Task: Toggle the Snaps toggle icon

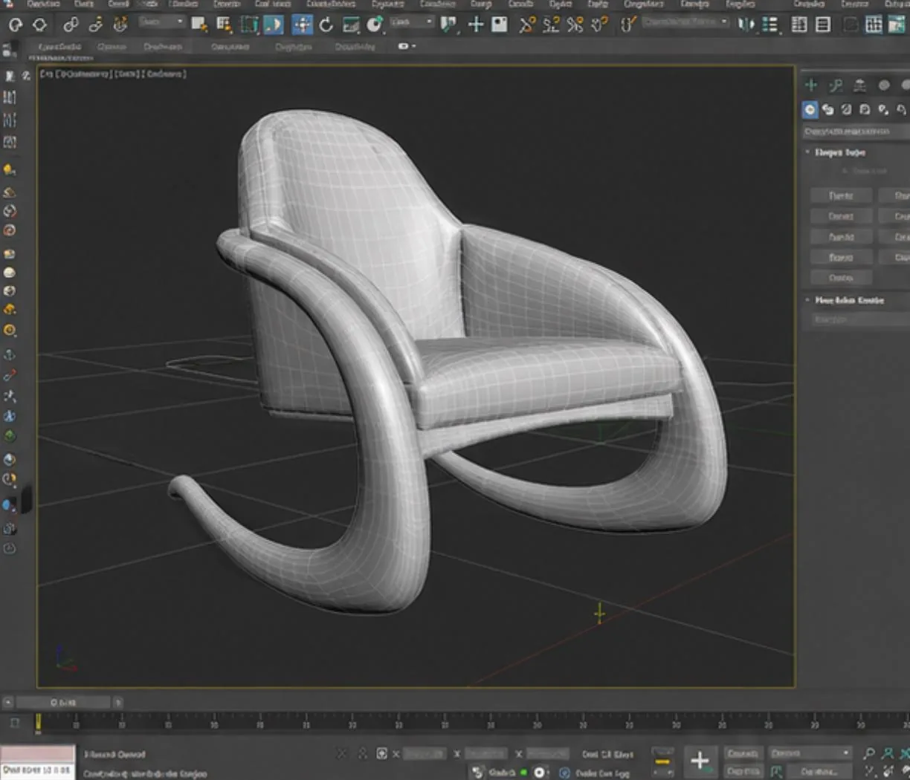Action: (x=527, y=25)
